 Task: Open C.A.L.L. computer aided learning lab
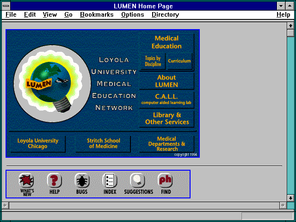(166, 99)
